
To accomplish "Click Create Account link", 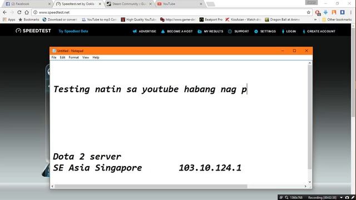I will pyautogui.click(x=319, y=31).
